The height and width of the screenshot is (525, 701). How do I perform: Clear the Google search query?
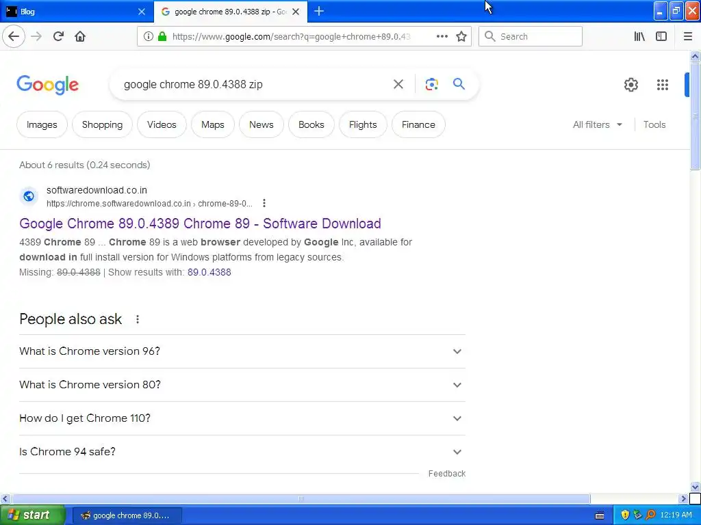point(398,84)
